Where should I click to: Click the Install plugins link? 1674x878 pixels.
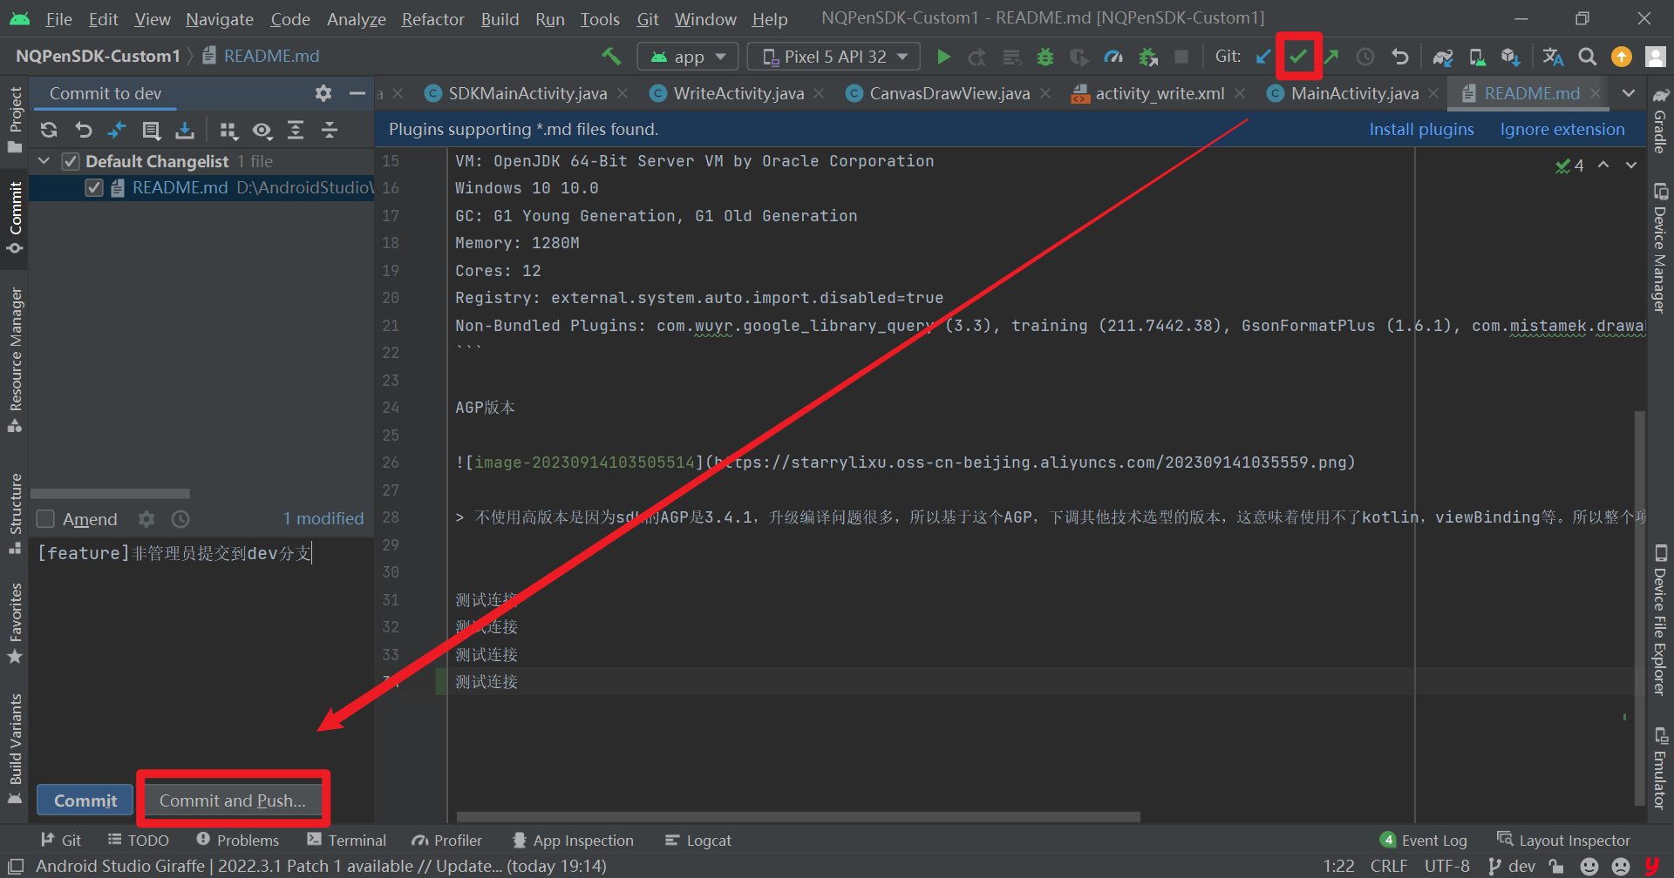(1421, 130)
